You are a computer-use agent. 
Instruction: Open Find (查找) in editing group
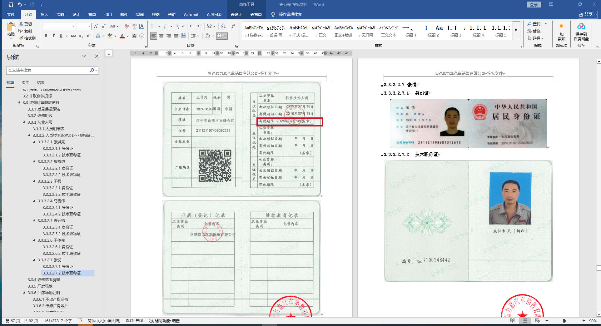534,24
